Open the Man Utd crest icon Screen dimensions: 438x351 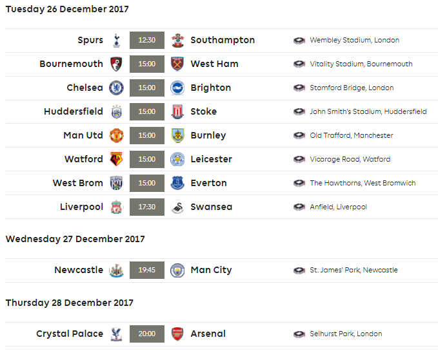click(x=117, y=135)
